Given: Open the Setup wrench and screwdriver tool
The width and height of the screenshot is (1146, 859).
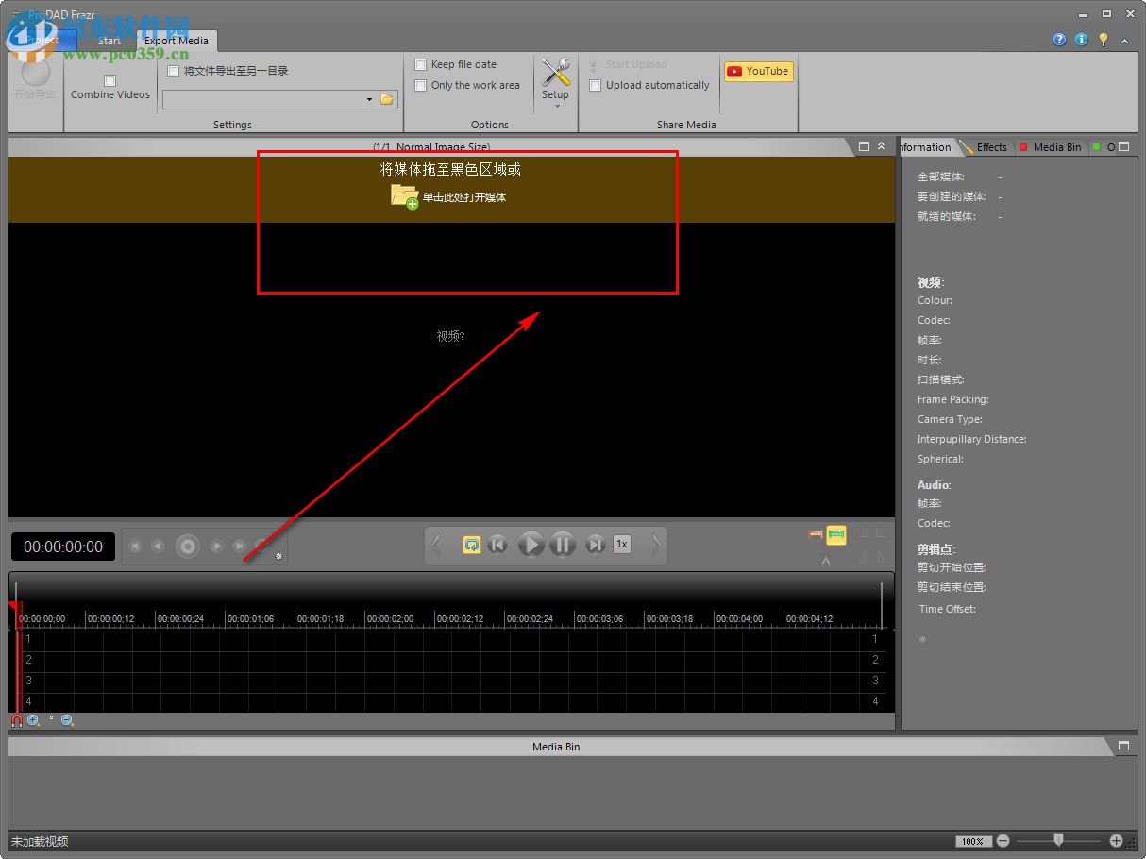Looking at the screenshot, I should pyautogui.click(x=555, y=74).
